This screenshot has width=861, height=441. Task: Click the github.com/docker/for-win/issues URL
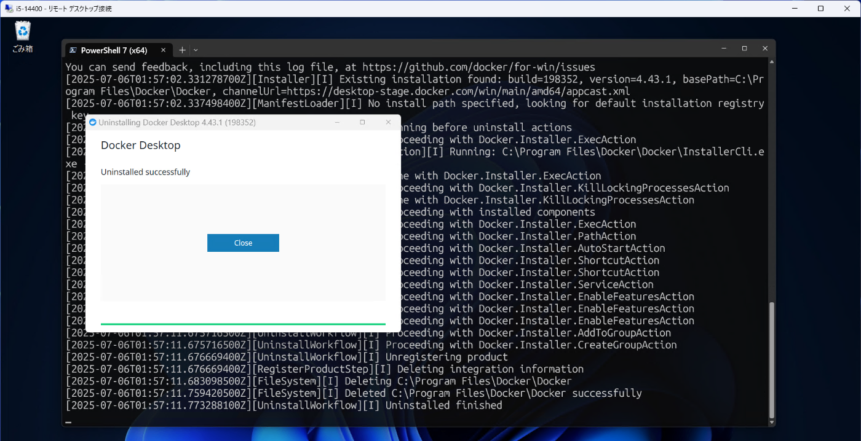(478, 67)
